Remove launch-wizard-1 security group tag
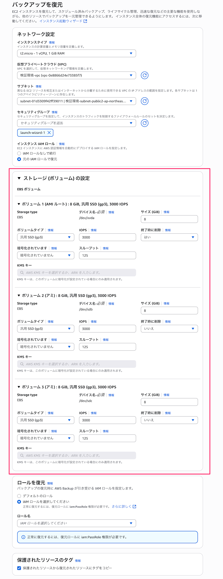The image size is (223, 579). [x=49, y=133]
